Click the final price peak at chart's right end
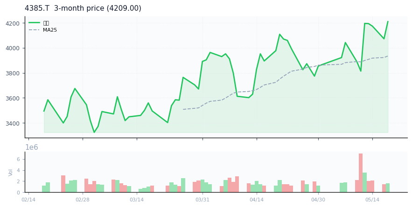412x207 pixels. pos(388,21)
